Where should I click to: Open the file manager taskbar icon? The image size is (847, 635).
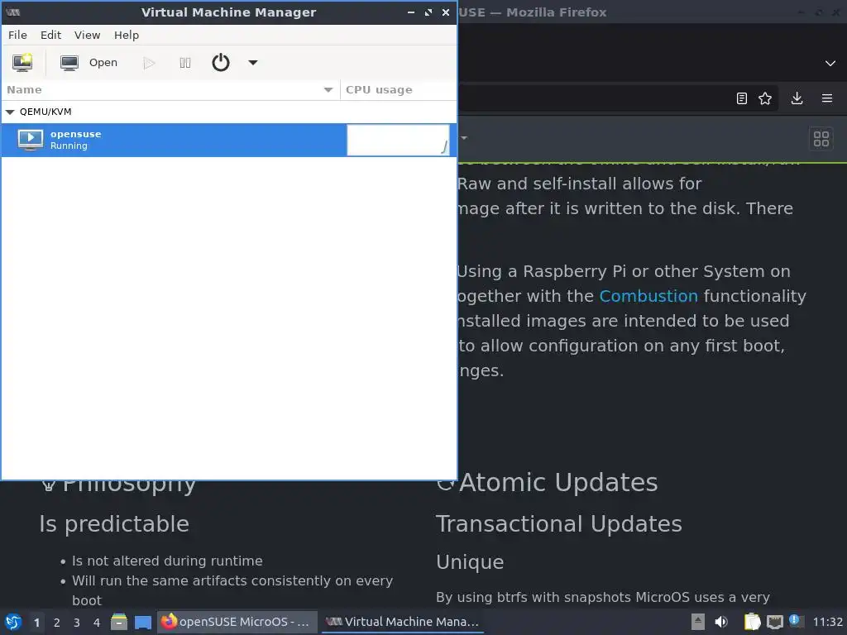coord(119,622)
